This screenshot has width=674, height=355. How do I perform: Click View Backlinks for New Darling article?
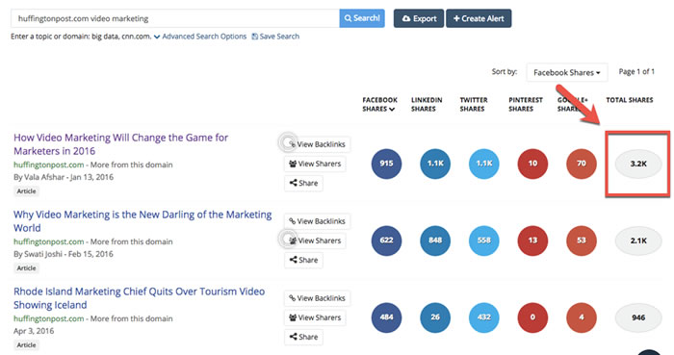tap(317, 221)
